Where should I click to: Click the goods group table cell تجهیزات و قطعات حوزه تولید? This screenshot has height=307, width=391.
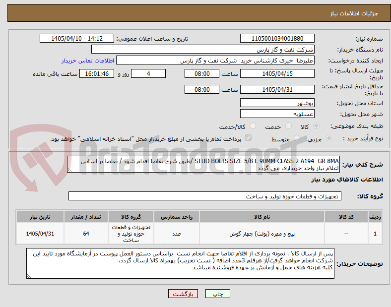pos(131,234)
